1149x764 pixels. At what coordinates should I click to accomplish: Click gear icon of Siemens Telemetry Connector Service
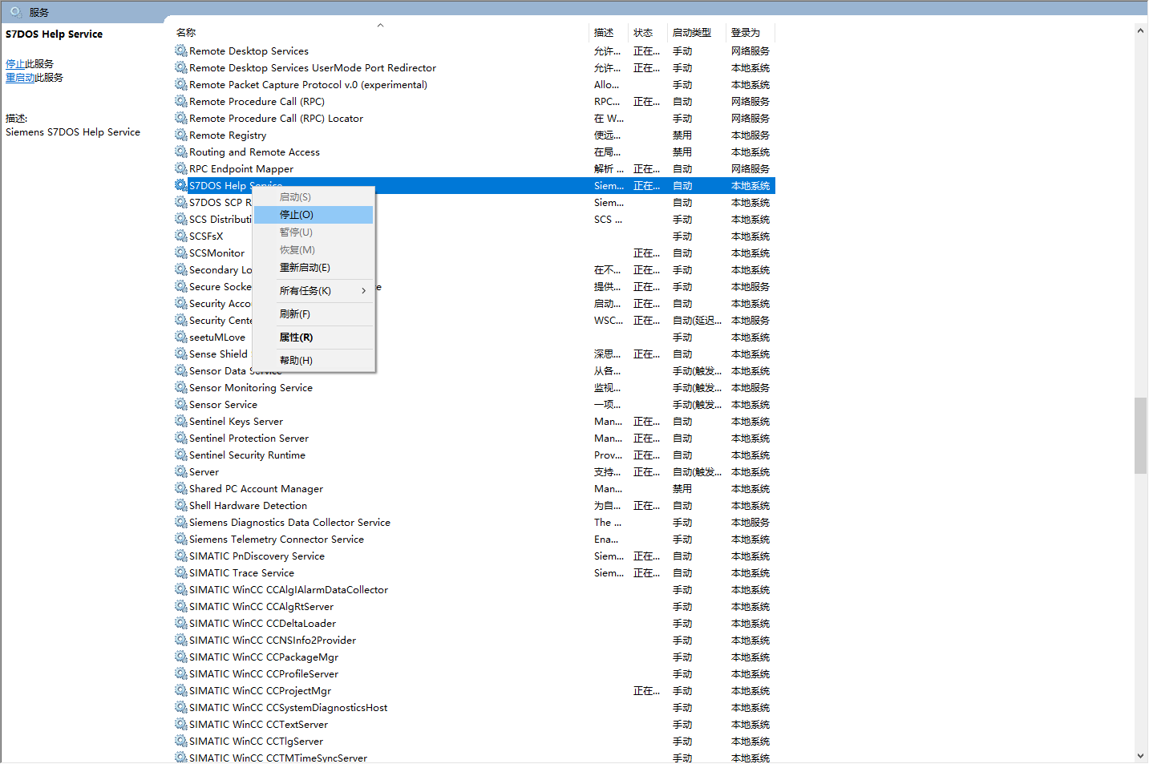point(181,539)
